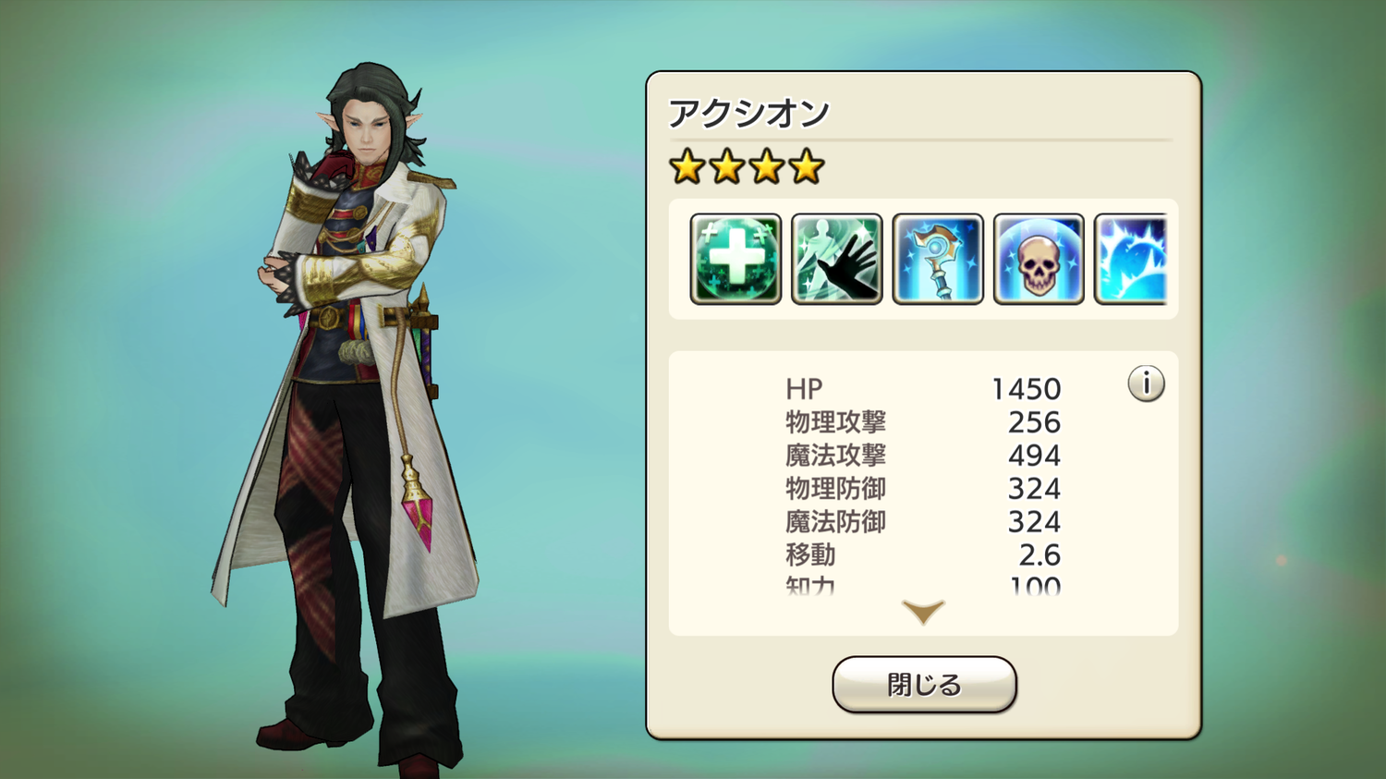Select the HP stat row

[923, 389]
